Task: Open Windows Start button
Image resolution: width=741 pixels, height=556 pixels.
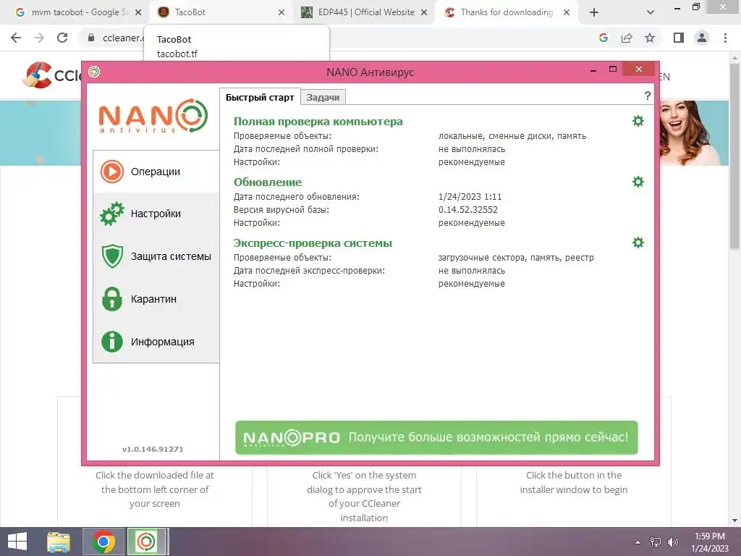Action: [x=17, y=542]
